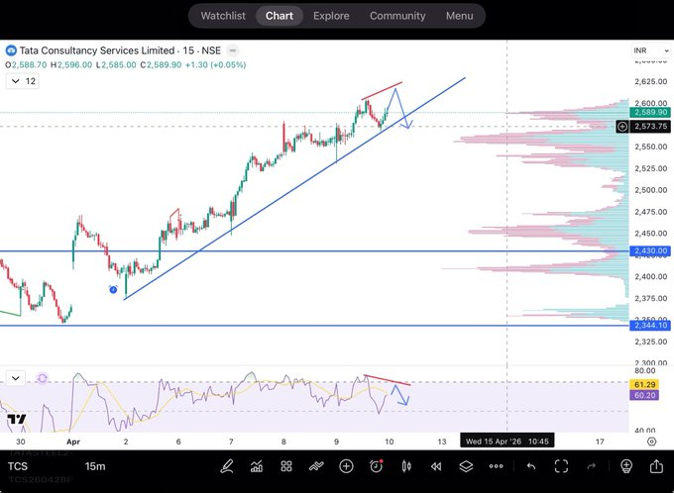The width and height of the screenshot is (674, 493).
Task: Click the grey status dot beside NSE
Action: click(x=233, y=50)
